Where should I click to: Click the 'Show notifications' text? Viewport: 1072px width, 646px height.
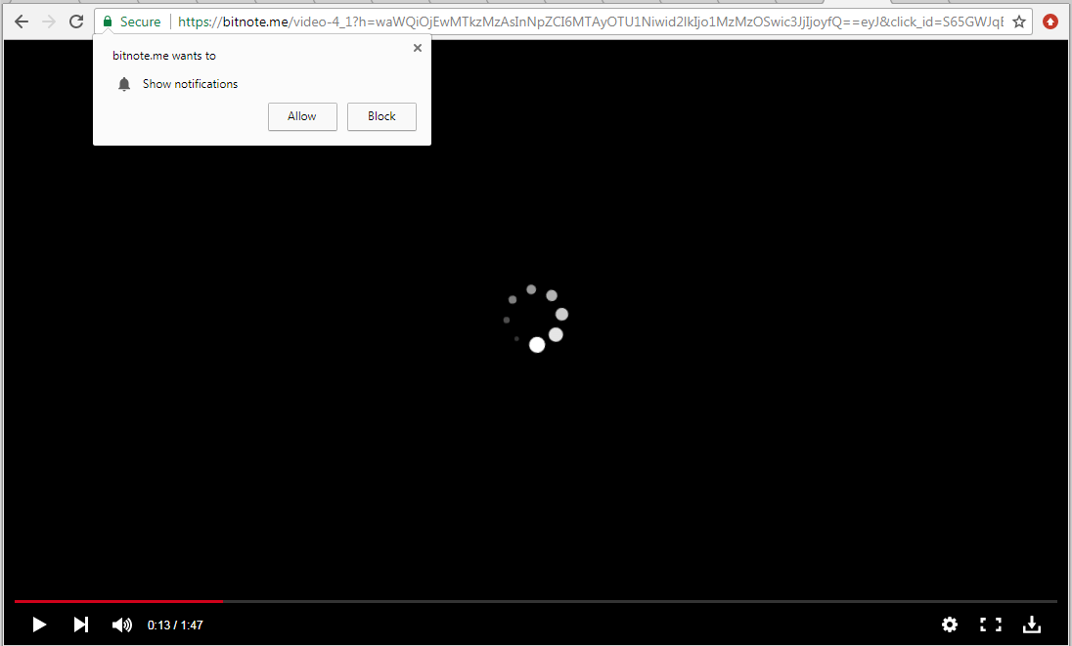[190, 84]
